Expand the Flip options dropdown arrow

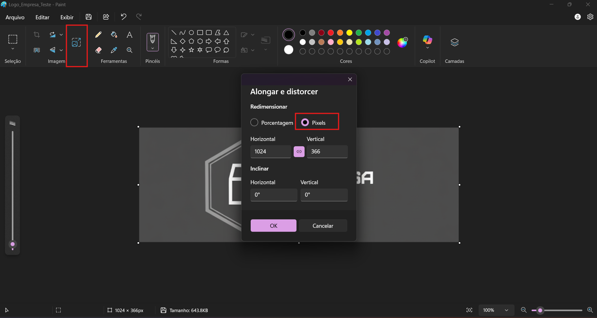[61, 50]
